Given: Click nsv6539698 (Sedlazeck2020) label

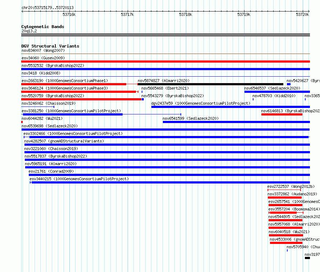Looking at the screenshot, I should pos(50,126).
